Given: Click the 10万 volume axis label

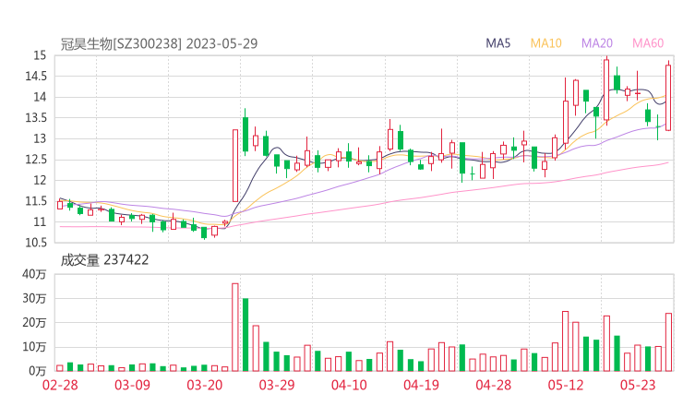Looking at the screenshot, I should pos(34,347).
